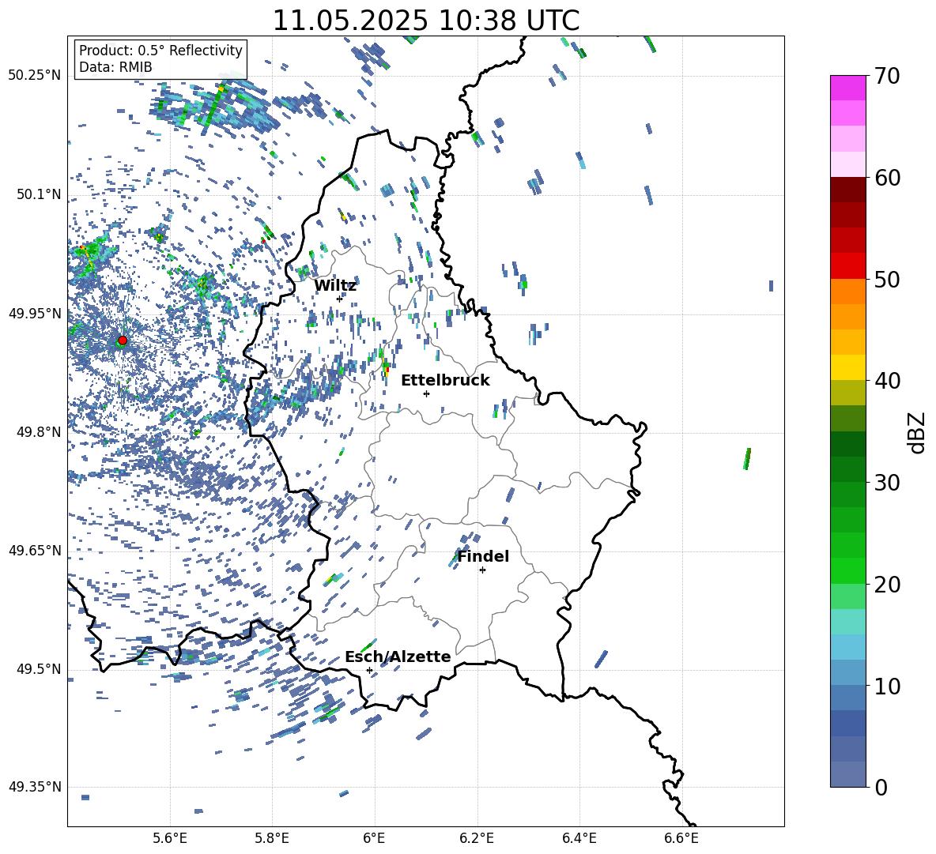
Task: Click the 6.2°E longitude label
Action: click(x=477, y=838)
